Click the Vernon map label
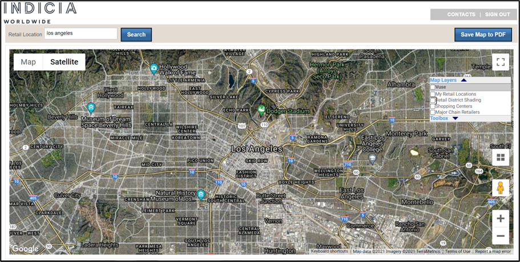This screenshot has width=520, height=262. point(273,220)
